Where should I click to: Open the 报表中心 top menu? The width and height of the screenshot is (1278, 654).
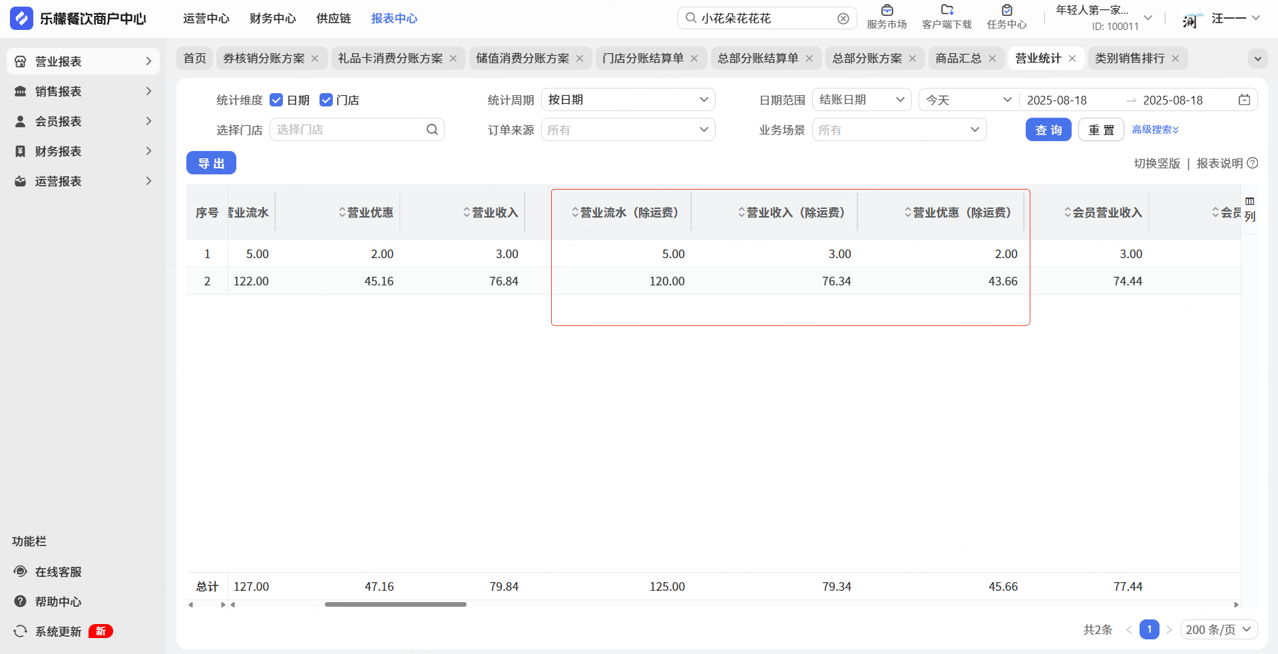[394, 19]
